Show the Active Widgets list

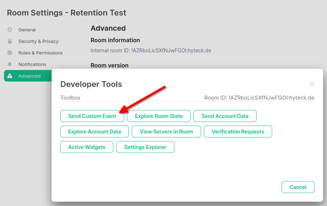(87, 147)
